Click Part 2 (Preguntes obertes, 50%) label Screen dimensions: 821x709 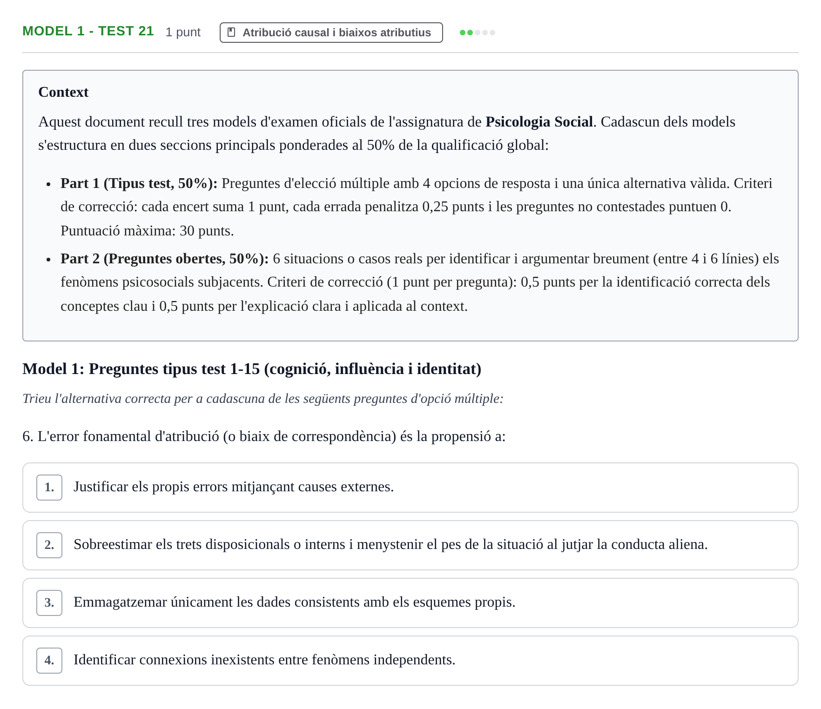point(165,259)
